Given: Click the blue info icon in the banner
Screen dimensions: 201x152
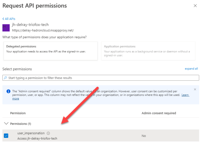Looking at the screenshot, I should point(9,91).
